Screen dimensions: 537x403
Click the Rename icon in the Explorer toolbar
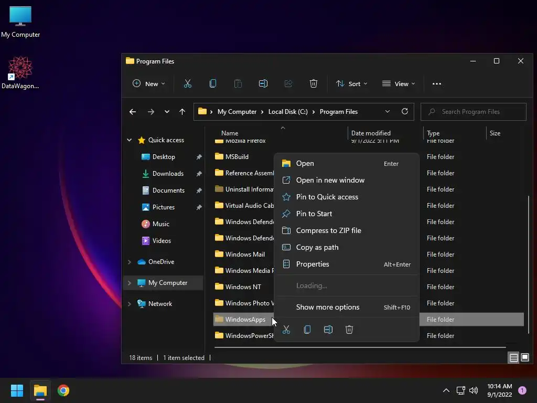(x=263, y=83)
